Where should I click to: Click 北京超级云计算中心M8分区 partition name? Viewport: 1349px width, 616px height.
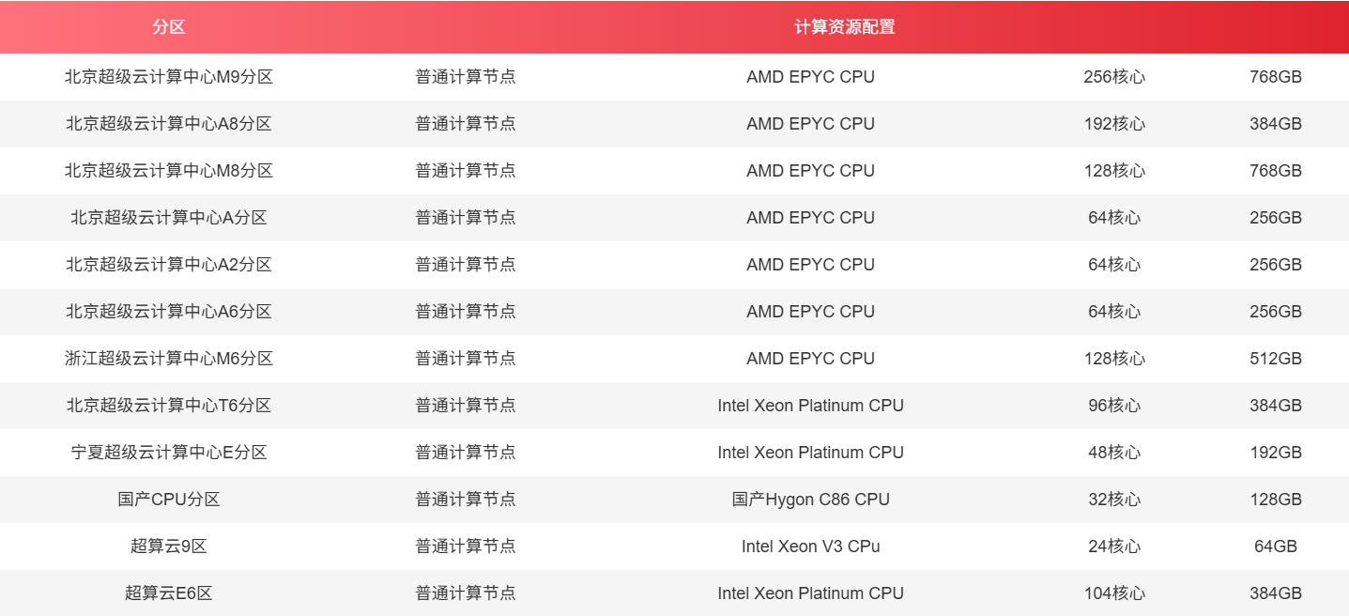tap(169, 171)
